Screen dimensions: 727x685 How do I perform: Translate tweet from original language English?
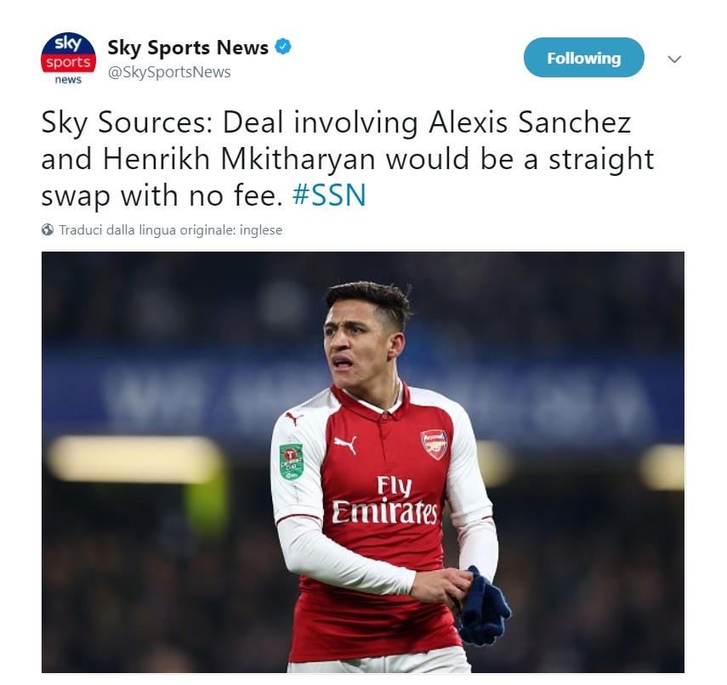(171, 229)
